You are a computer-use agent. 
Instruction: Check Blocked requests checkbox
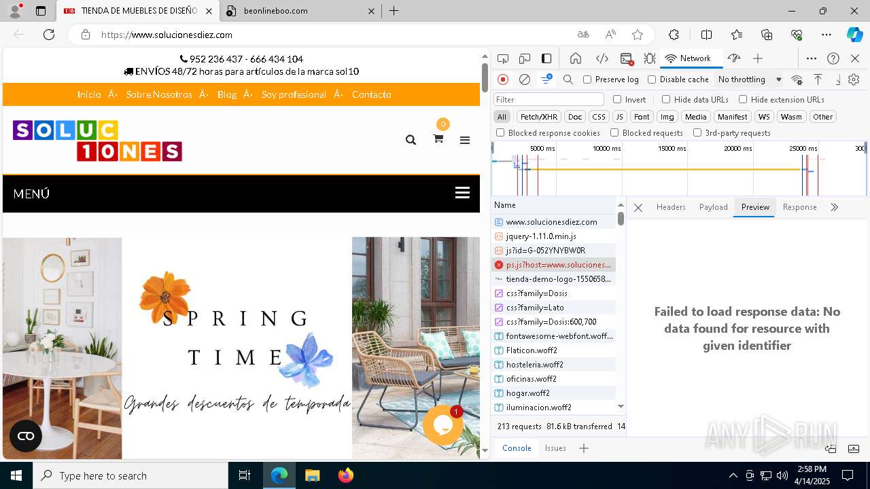tap(614, 133)
